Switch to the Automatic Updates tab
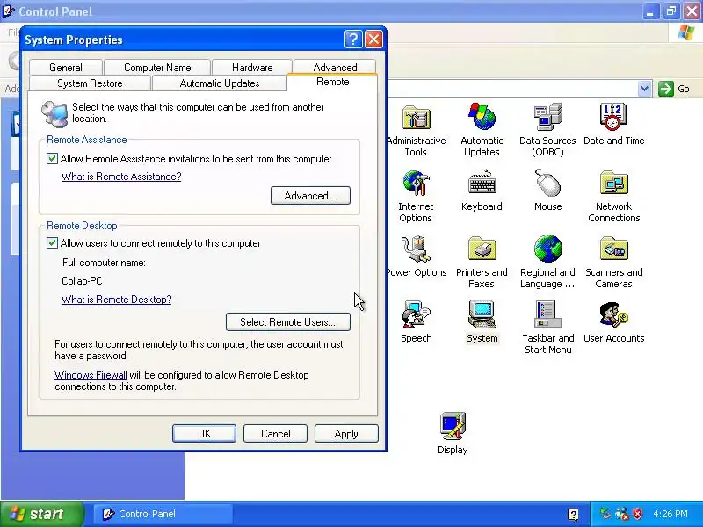The width and height of the screenshot is (703, 527). point(220,83)
